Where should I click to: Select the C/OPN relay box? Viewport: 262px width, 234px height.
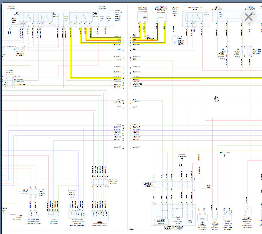coord(44,17)
